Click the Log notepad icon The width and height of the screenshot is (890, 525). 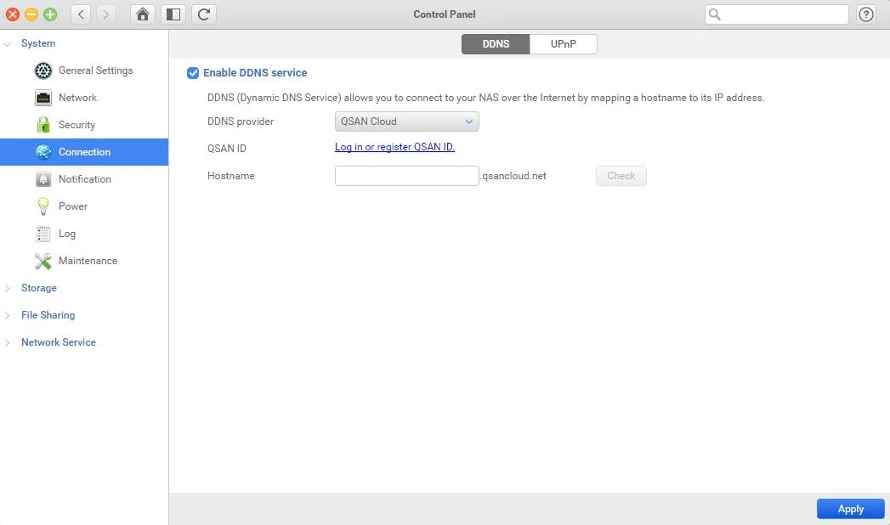tap(43, 234)
